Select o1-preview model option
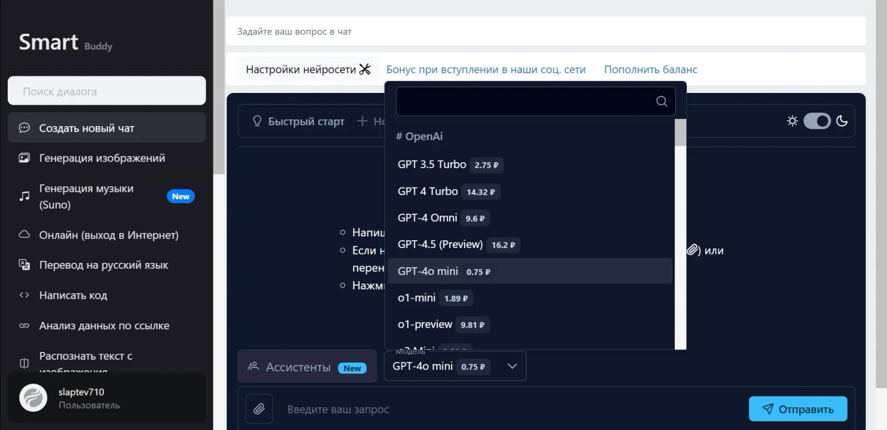Image resolution: width=887 pixels, height=430 pixels. pos(530,324)
